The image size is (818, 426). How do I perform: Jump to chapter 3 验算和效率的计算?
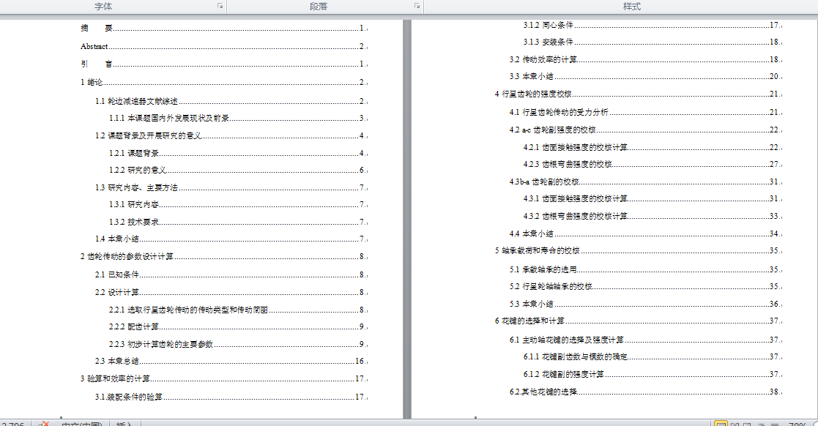(224, 378)
